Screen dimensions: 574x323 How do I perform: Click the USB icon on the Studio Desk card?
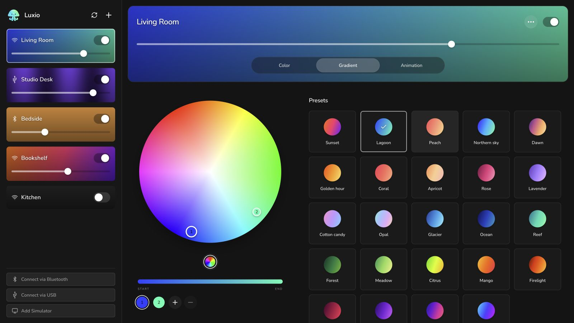pyautogui.click(x=15, y=79)
